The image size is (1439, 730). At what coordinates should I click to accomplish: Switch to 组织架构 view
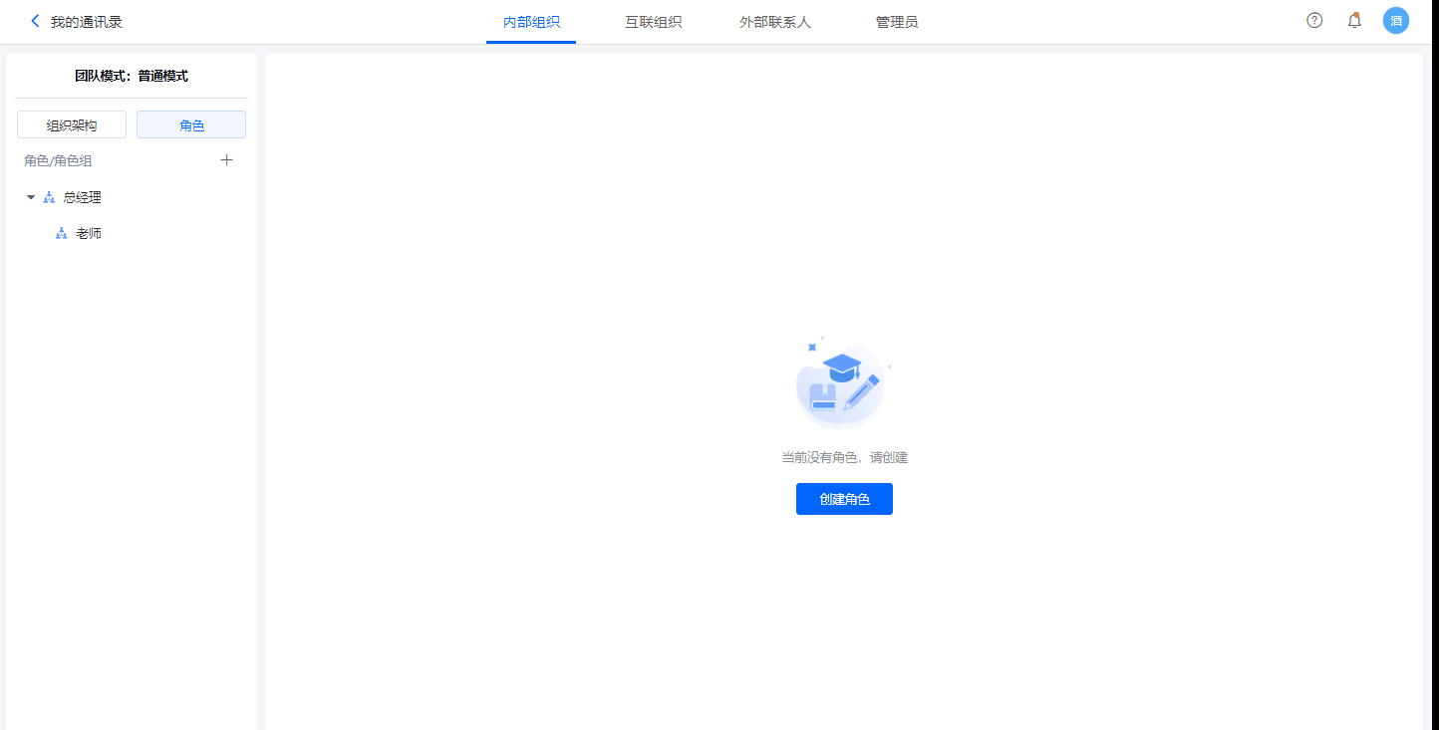pos(72,124)
